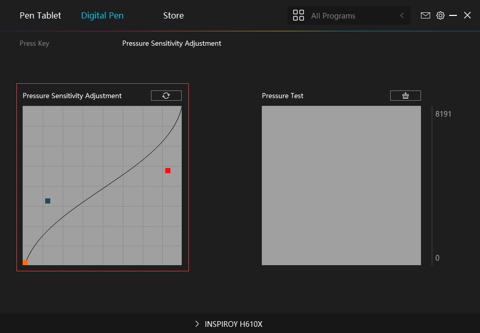Clear the Pressure Test canvas
The height and width of the screenshot is (333, 480).
[x=405, y=96]
